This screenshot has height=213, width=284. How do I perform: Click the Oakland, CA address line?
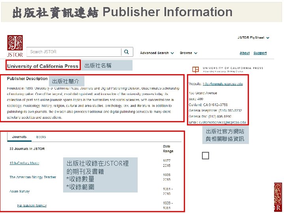click(x=208, y=105)
